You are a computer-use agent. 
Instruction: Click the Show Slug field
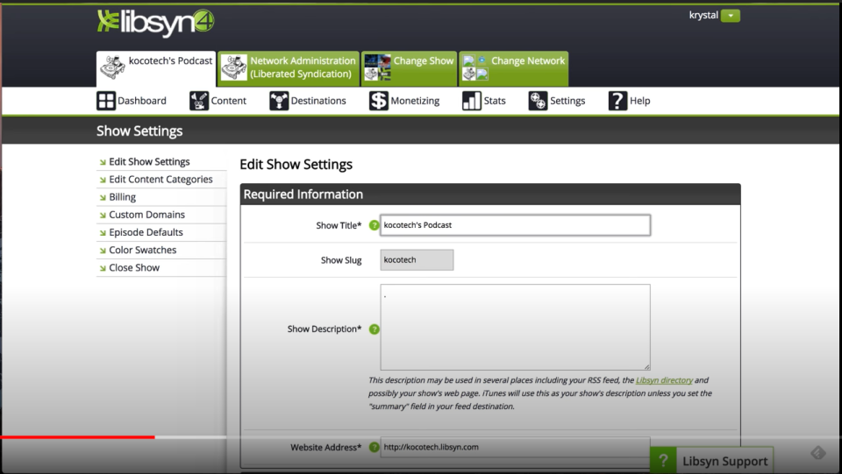pyautogui.click(x=417, y=260)
